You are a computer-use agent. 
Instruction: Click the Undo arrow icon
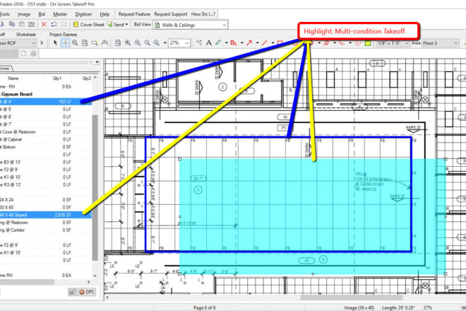tap(54, 25)
